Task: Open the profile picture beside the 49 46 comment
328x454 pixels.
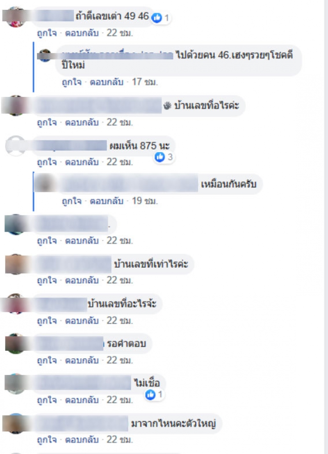Action: pos(16,17)
